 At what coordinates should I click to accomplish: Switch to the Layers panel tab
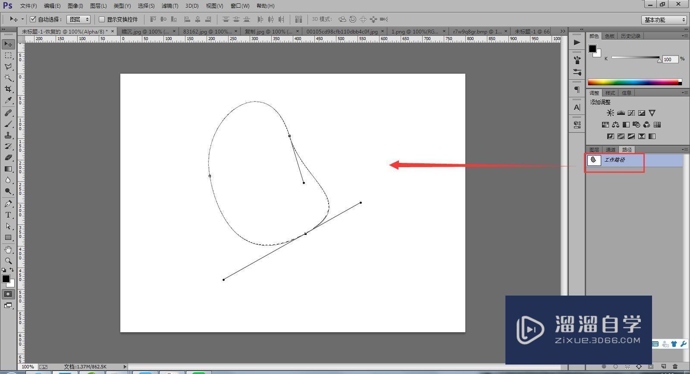[x=594, y=150]
